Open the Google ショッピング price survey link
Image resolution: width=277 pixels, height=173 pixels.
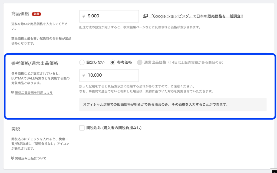tap(196, 16)
